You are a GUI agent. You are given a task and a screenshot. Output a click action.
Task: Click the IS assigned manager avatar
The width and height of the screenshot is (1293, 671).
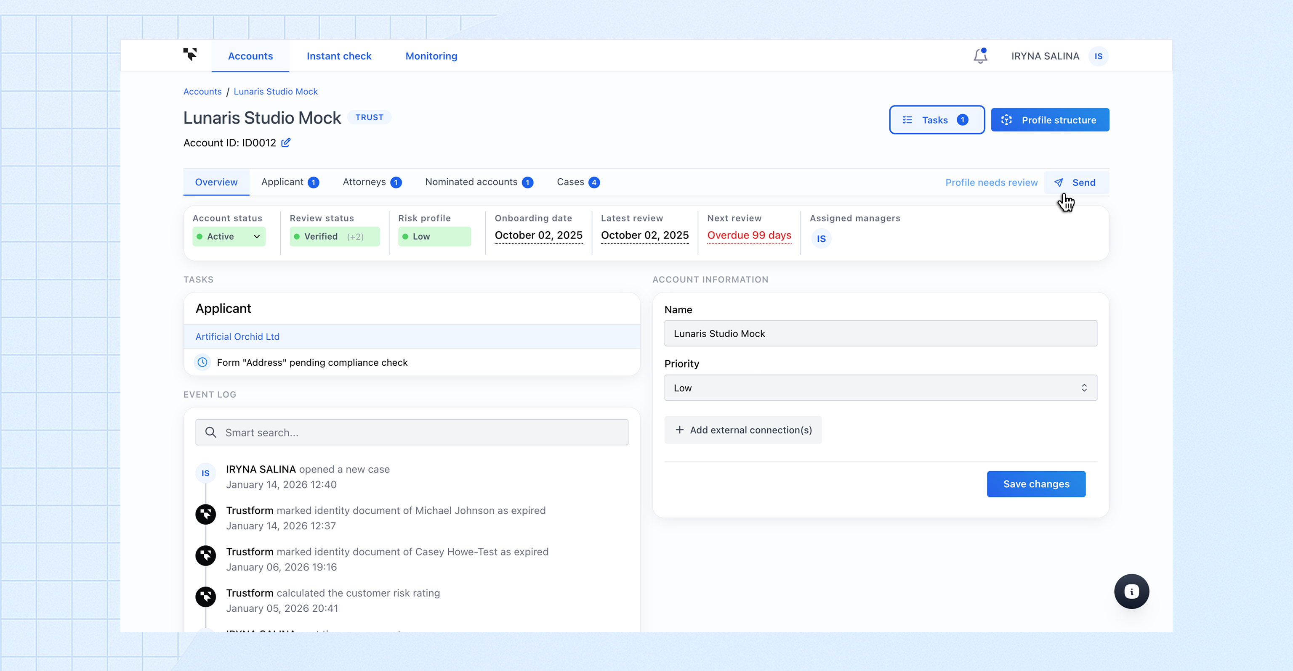(821, 239)
